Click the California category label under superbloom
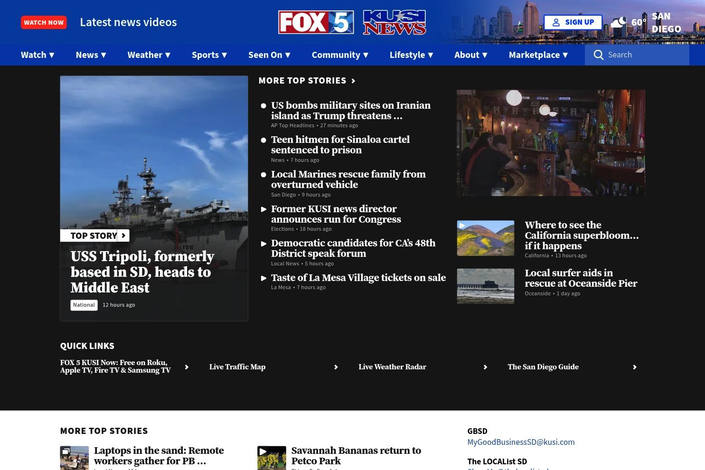Image resolution: width=705 pixels, height=470 pixels. coord(536,255)
